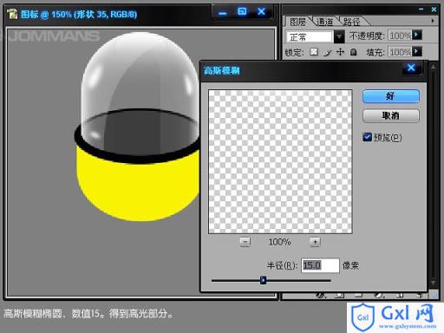
Task: Open layers panel flyout menu arrow
Action: pos(433,21)
